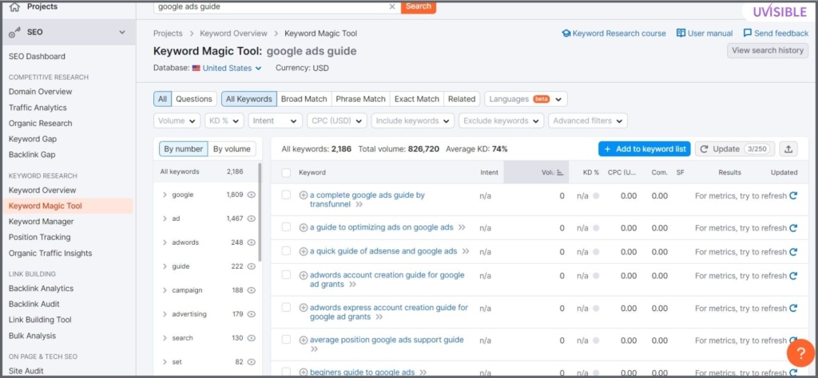
Task: Select the Related tab
Action: coord(462,99)
